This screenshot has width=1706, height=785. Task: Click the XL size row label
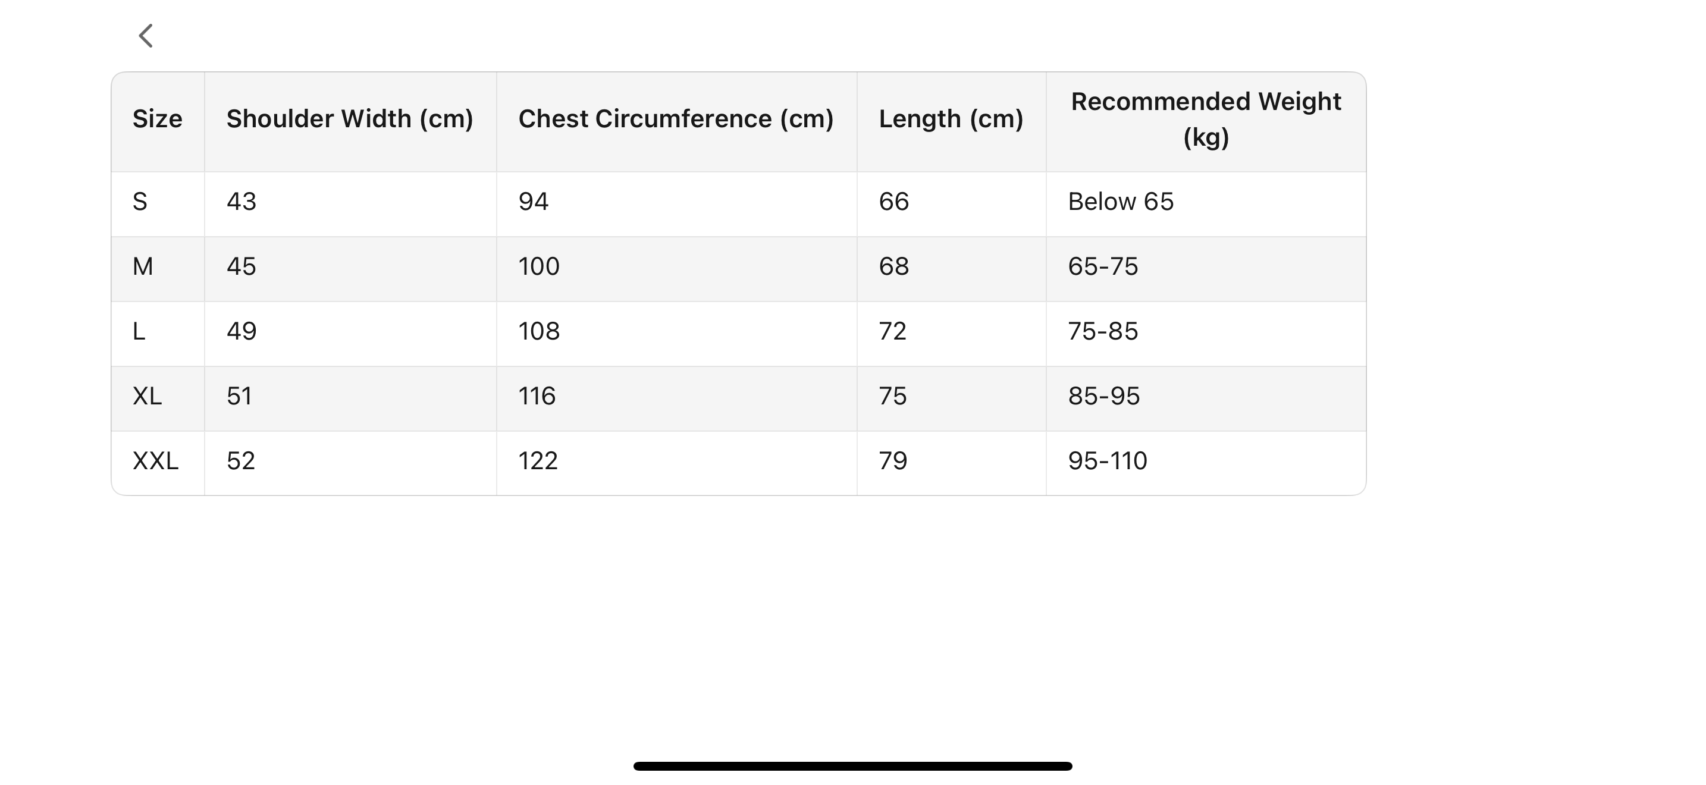point(147,397)
